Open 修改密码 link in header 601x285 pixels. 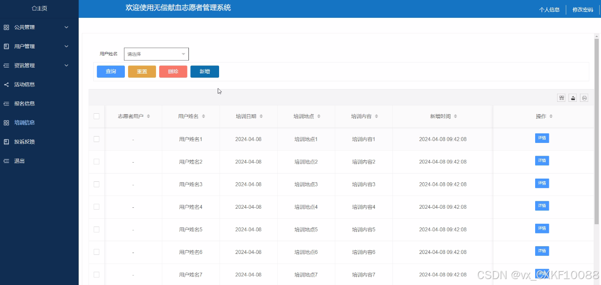[x=583, y=10]
